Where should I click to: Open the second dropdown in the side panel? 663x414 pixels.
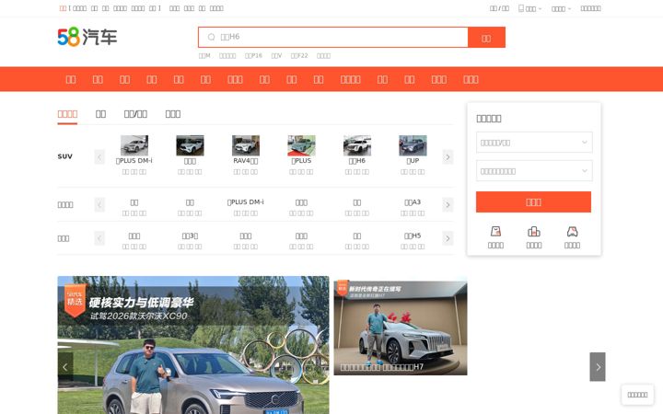tap(534, 171)
